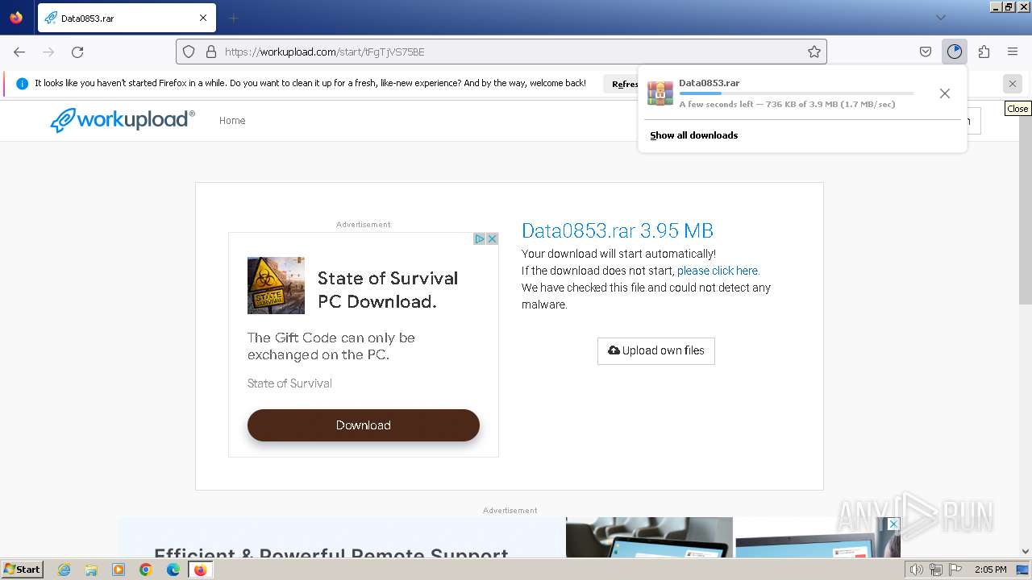The image size is (1032, 580).
Task: Open the Home menu item
Action: pos(232,121)
